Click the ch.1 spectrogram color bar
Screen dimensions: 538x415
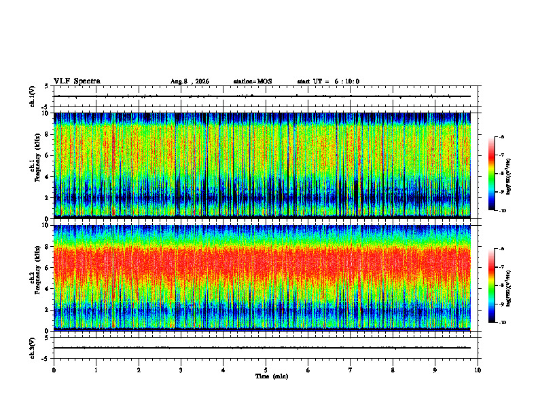click(492, 174)
